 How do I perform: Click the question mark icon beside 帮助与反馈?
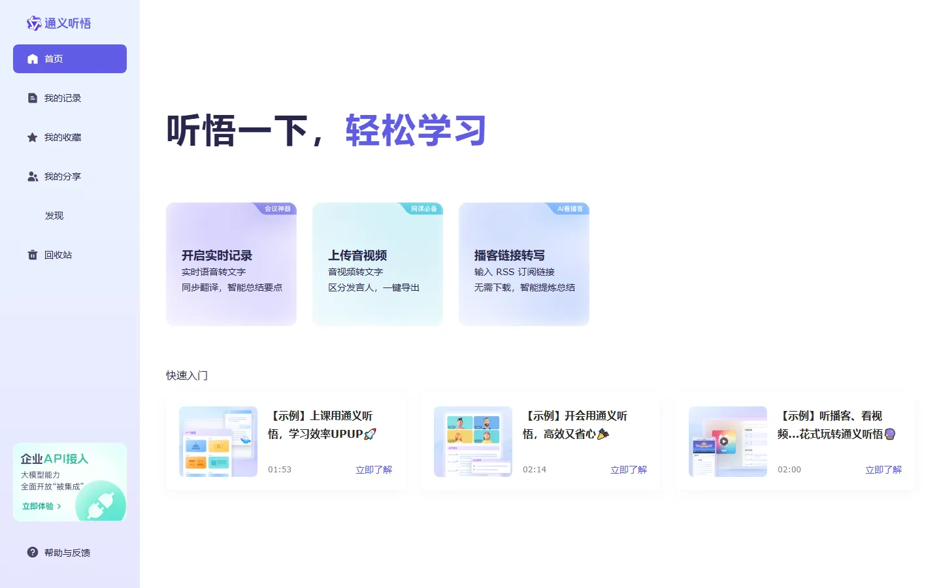pyautogui.click(x=33, y=552)
